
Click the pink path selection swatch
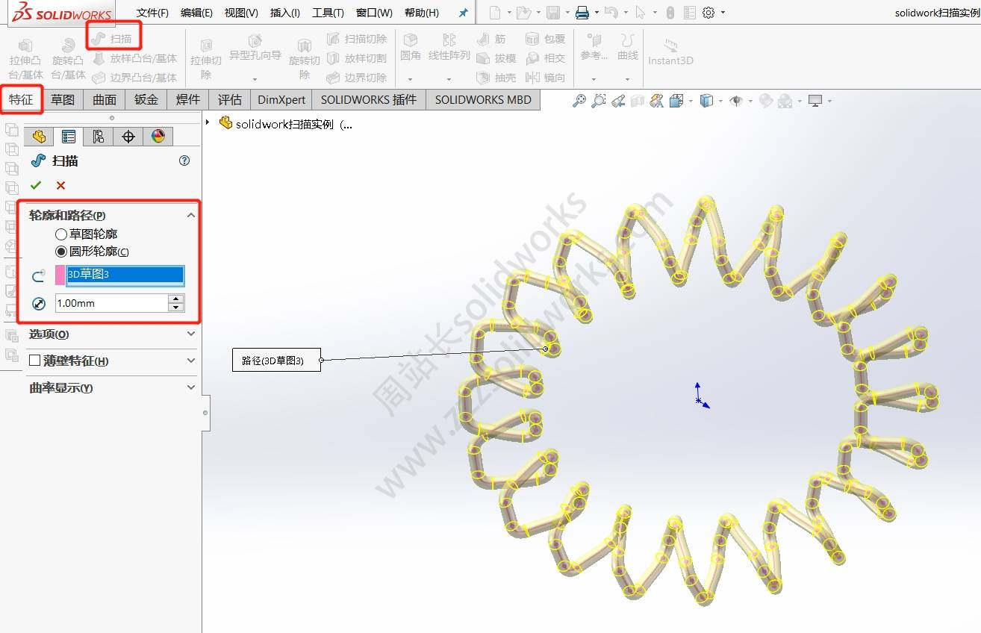coord(60,275)
